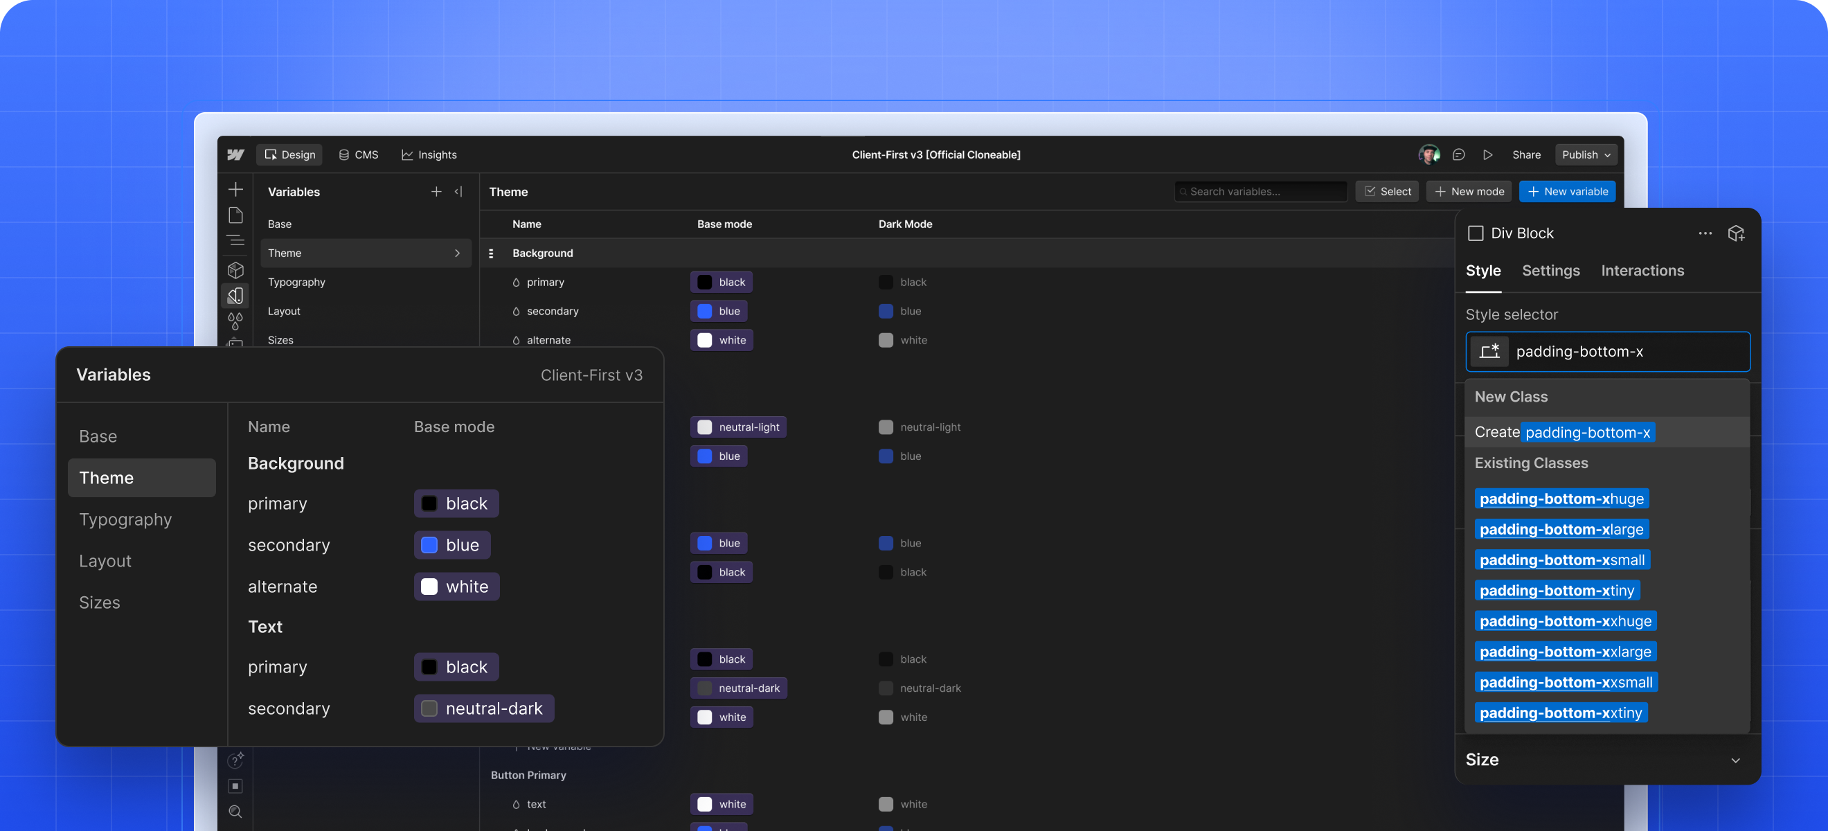Image resolution: width=1828 pixels, height=831 pixels.
Task: Click the Share button
Action: 1526,154
